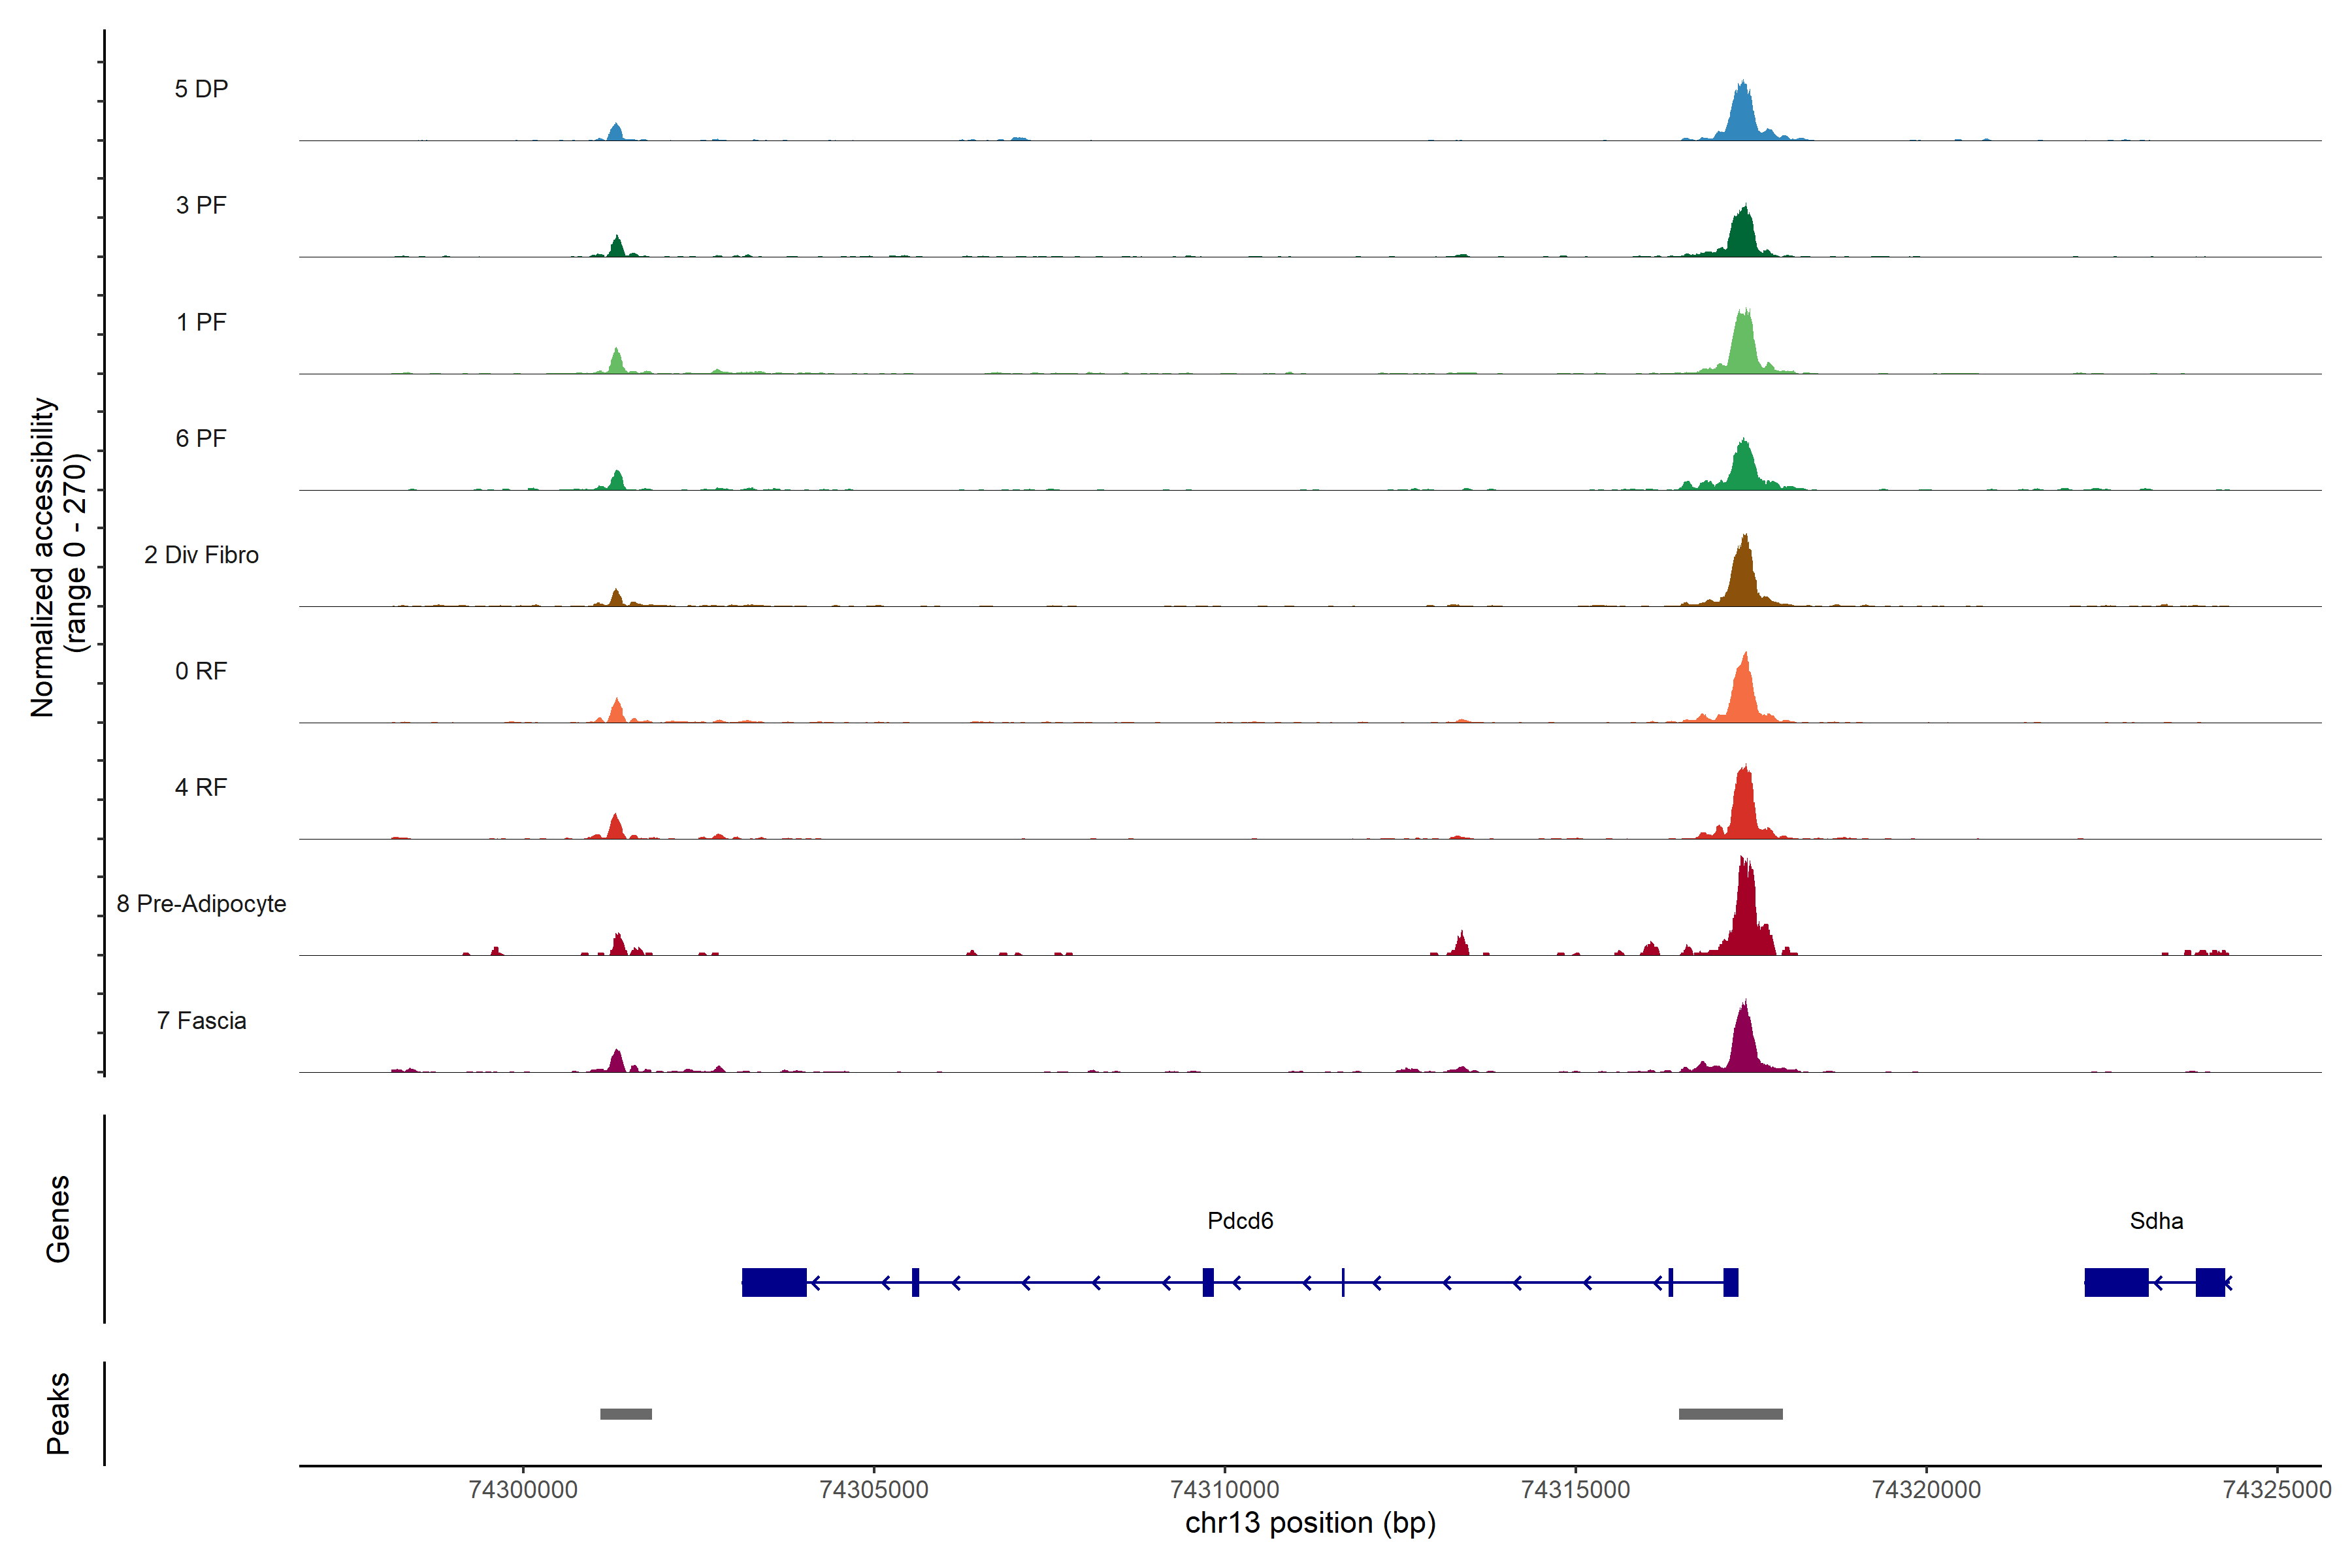Screen dimensions: 2352x1568
Task: Click the chr13 position (bp) axis title
Action: (x=1310, y=1523)
